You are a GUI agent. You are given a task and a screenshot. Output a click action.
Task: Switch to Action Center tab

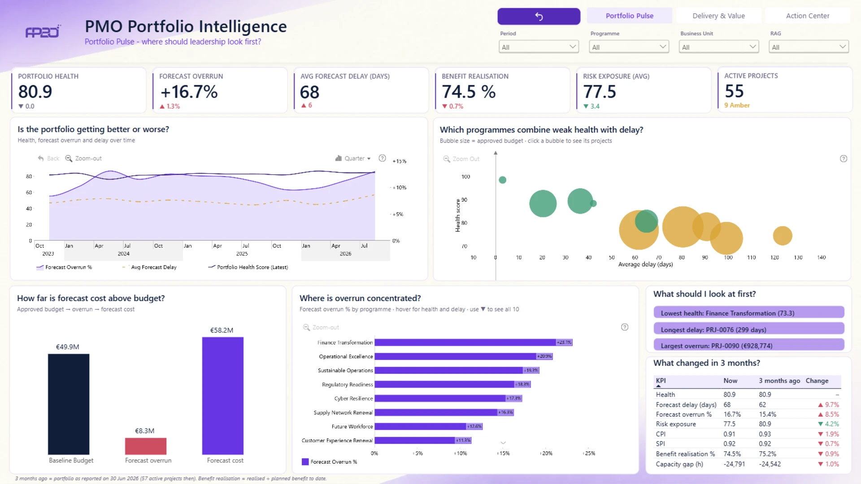point(808,16)
